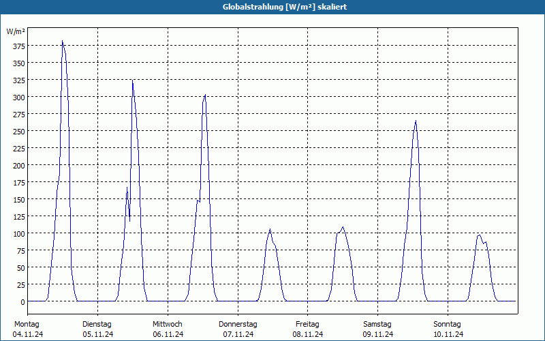
Task: Click the Globalstrahlung chart title bar
Action: tap(272, 7)
